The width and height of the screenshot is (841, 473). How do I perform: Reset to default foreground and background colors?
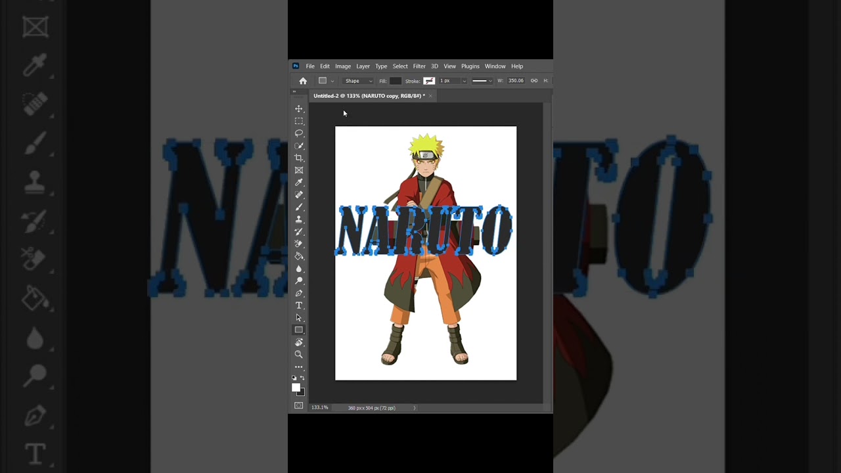[x=294, y=378]
